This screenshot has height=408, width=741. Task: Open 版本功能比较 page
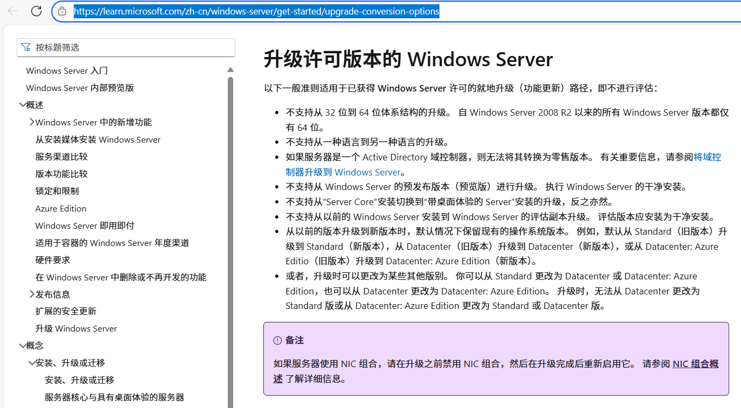(x=61, y=174)
